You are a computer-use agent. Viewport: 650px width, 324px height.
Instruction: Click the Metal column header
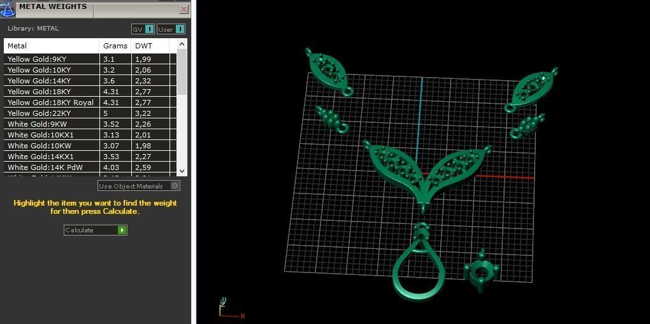tap(52, 46)
